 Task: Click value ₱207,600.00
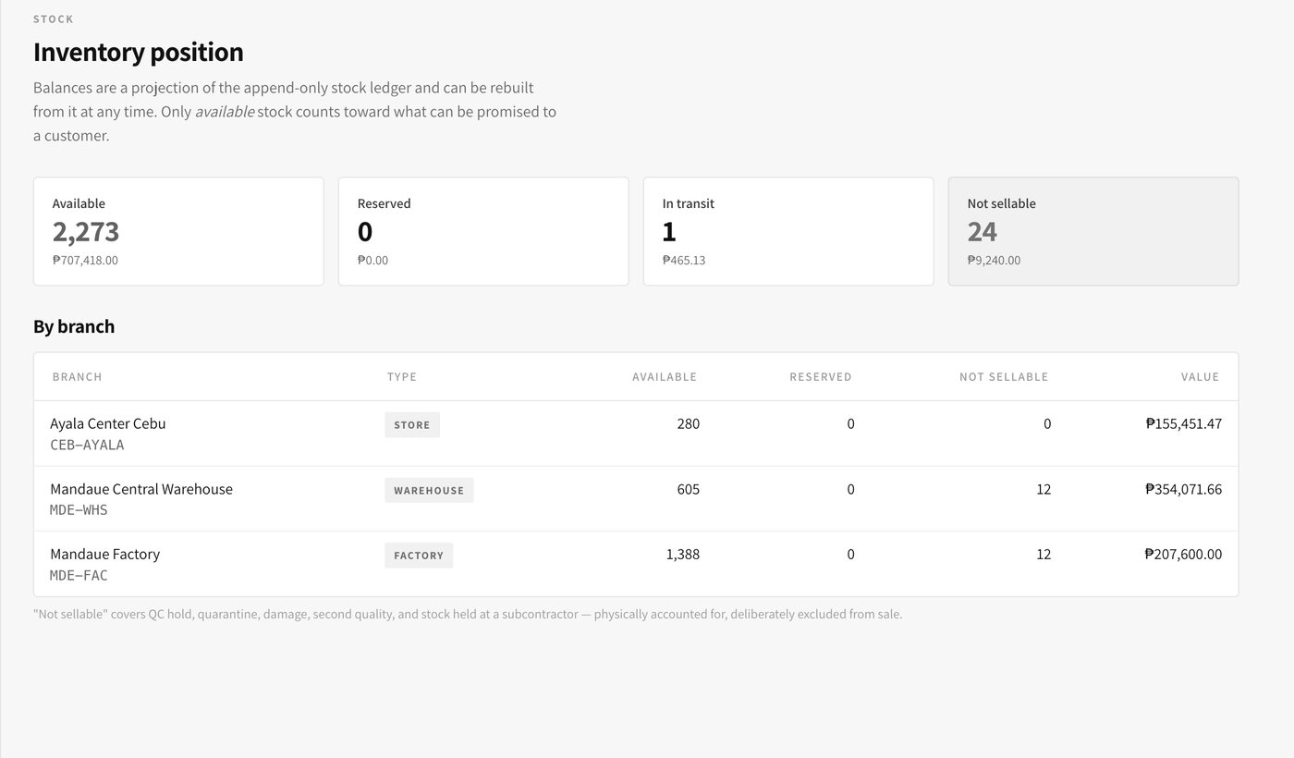click(1184, 554)
